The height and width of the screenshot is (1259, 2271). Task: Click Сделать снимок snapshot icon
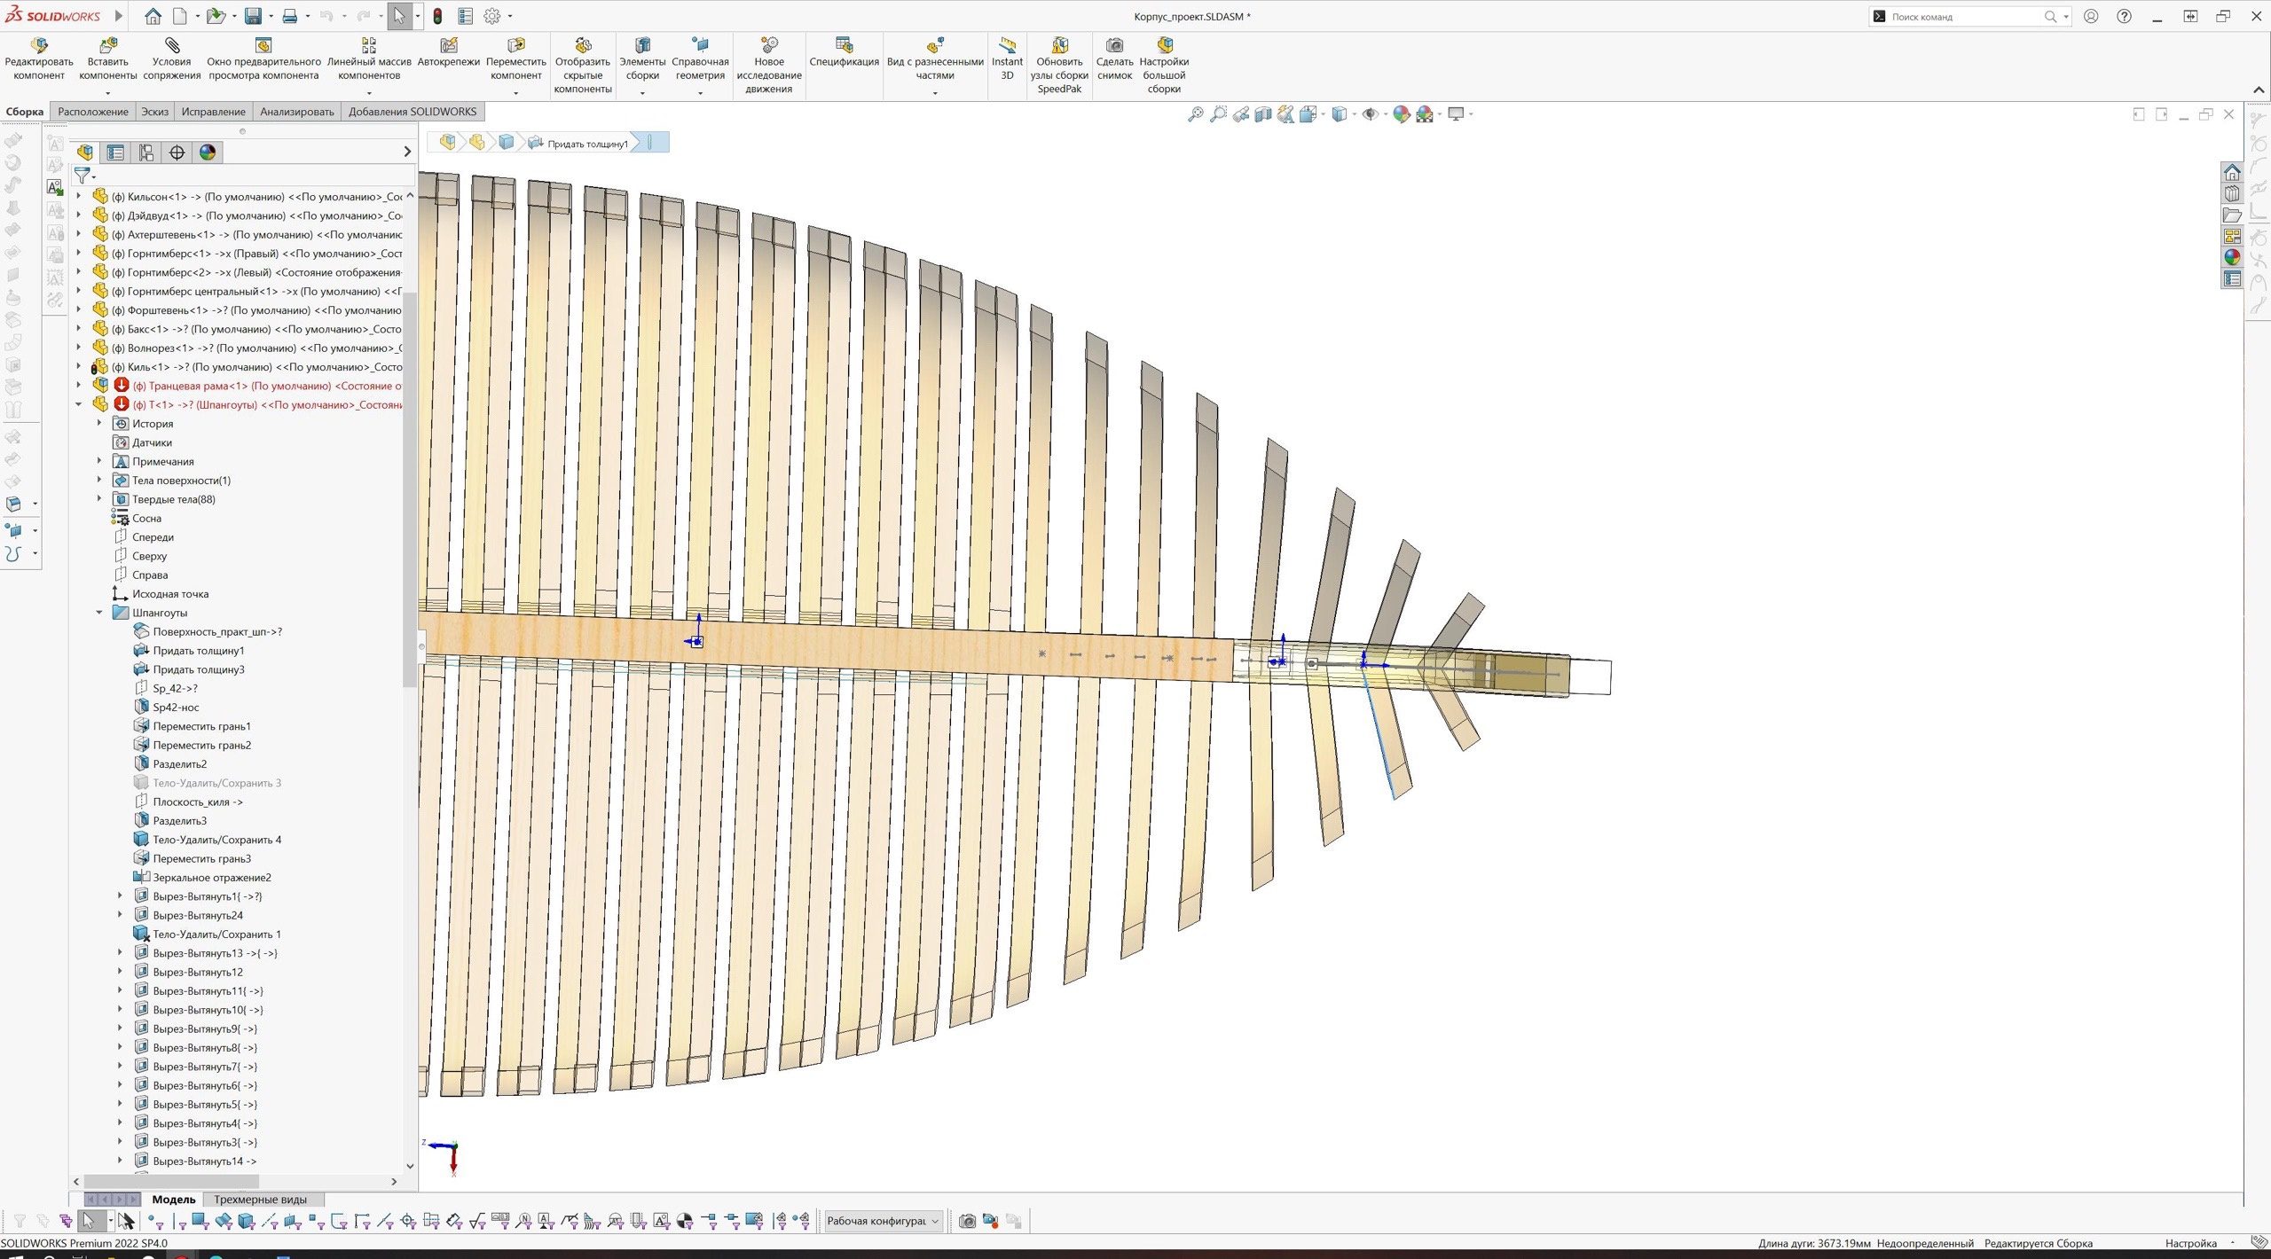coord(1114,46)
